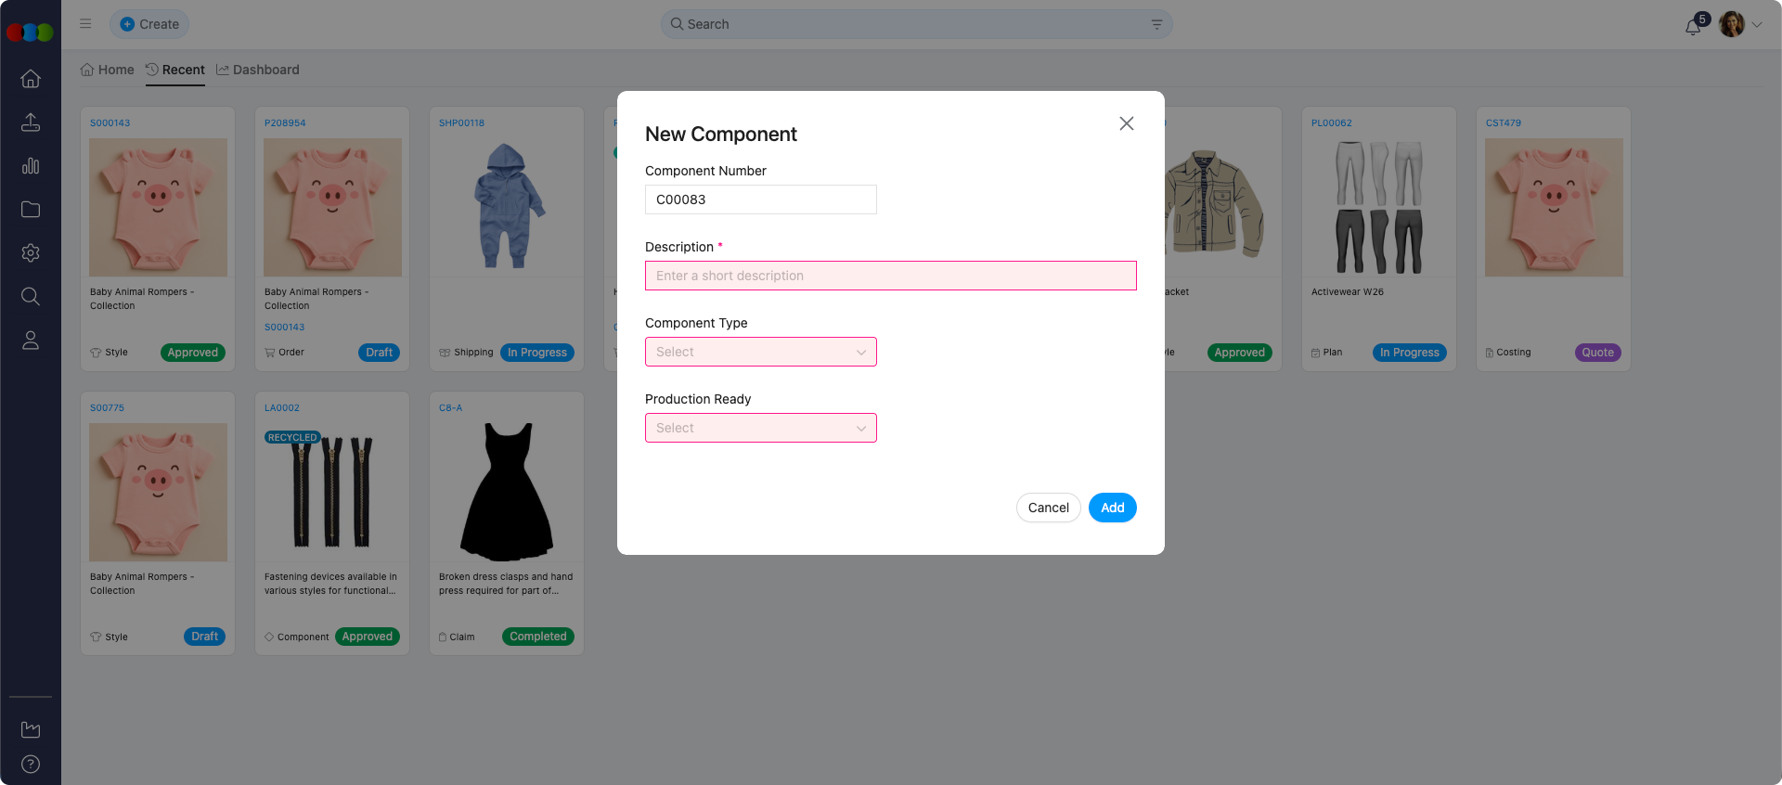Toggle the hamburger menu icon
The width and height of the screenshot is (1782, 785).
click(x=85, y=24)
